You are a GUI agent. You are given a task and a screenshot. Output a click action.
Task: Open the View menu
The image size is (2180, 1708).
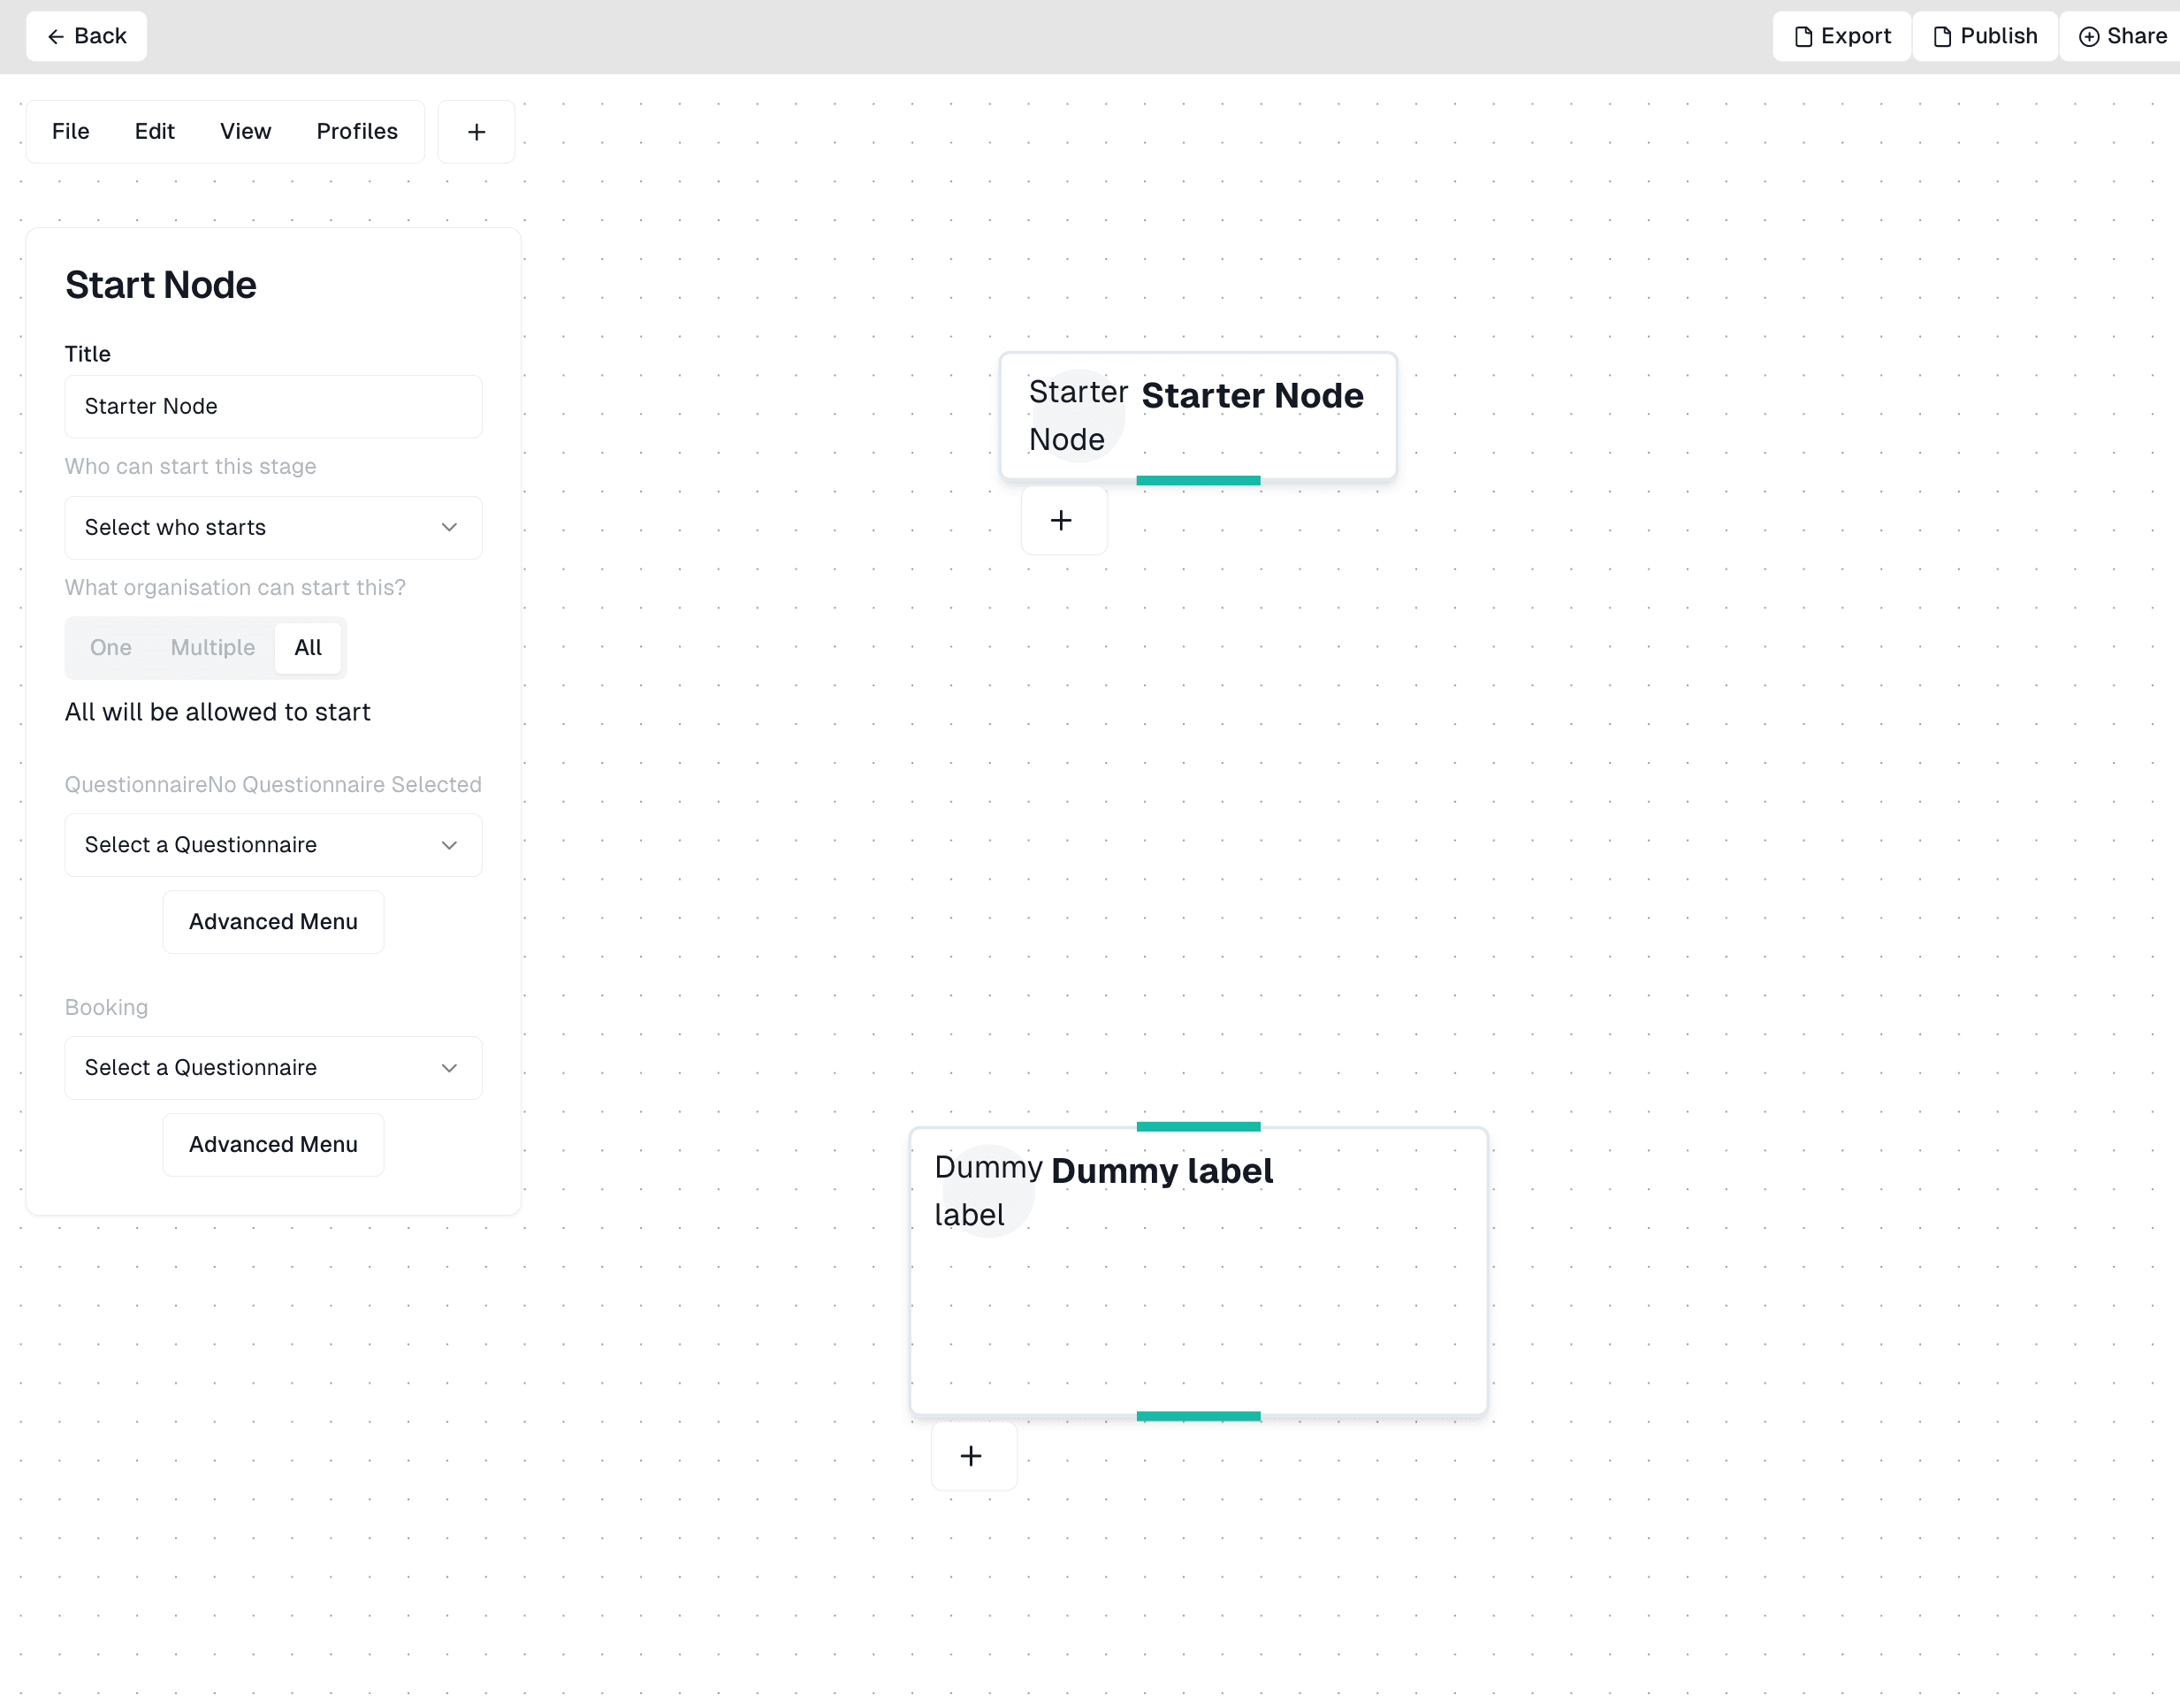coord(244,131)
